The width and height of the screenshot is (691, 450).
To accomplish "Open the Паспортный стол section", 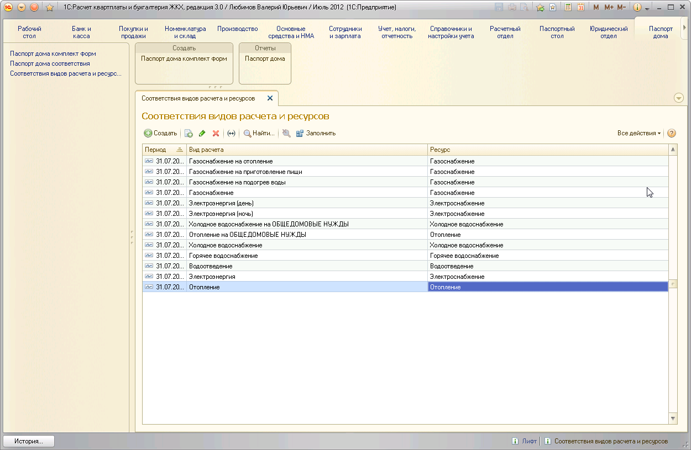I will click(x=557, y=32).
